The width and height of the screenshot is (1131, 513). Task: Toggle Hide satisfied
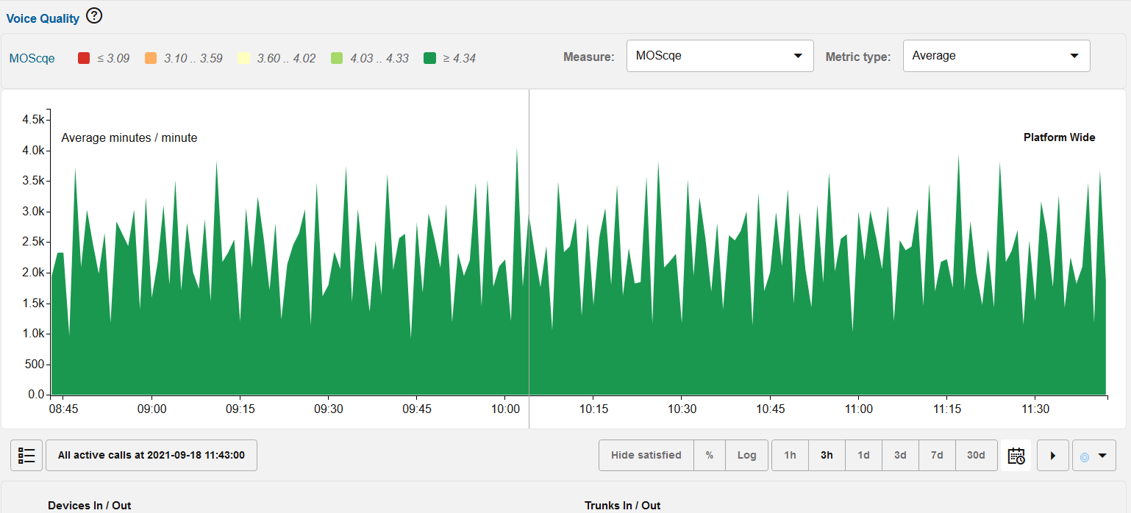pyautogui.click(x=646, y=456)
